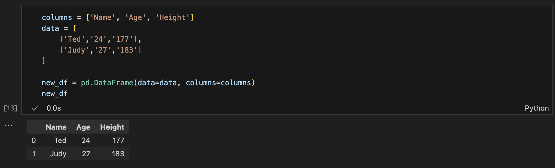Select the Name column header
The image size is (555, 168).
click(56, 127)
